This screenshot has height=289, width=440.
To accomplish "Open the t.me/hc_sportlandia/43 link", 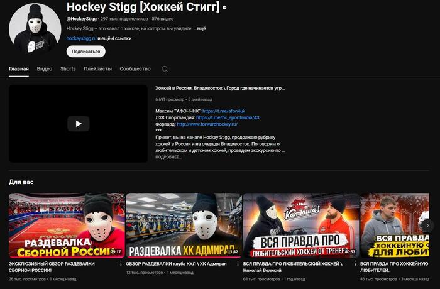I will (228, 117).
